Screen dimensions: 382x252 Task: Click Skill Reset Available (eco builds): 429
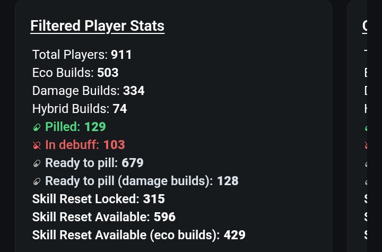point(139,235)
